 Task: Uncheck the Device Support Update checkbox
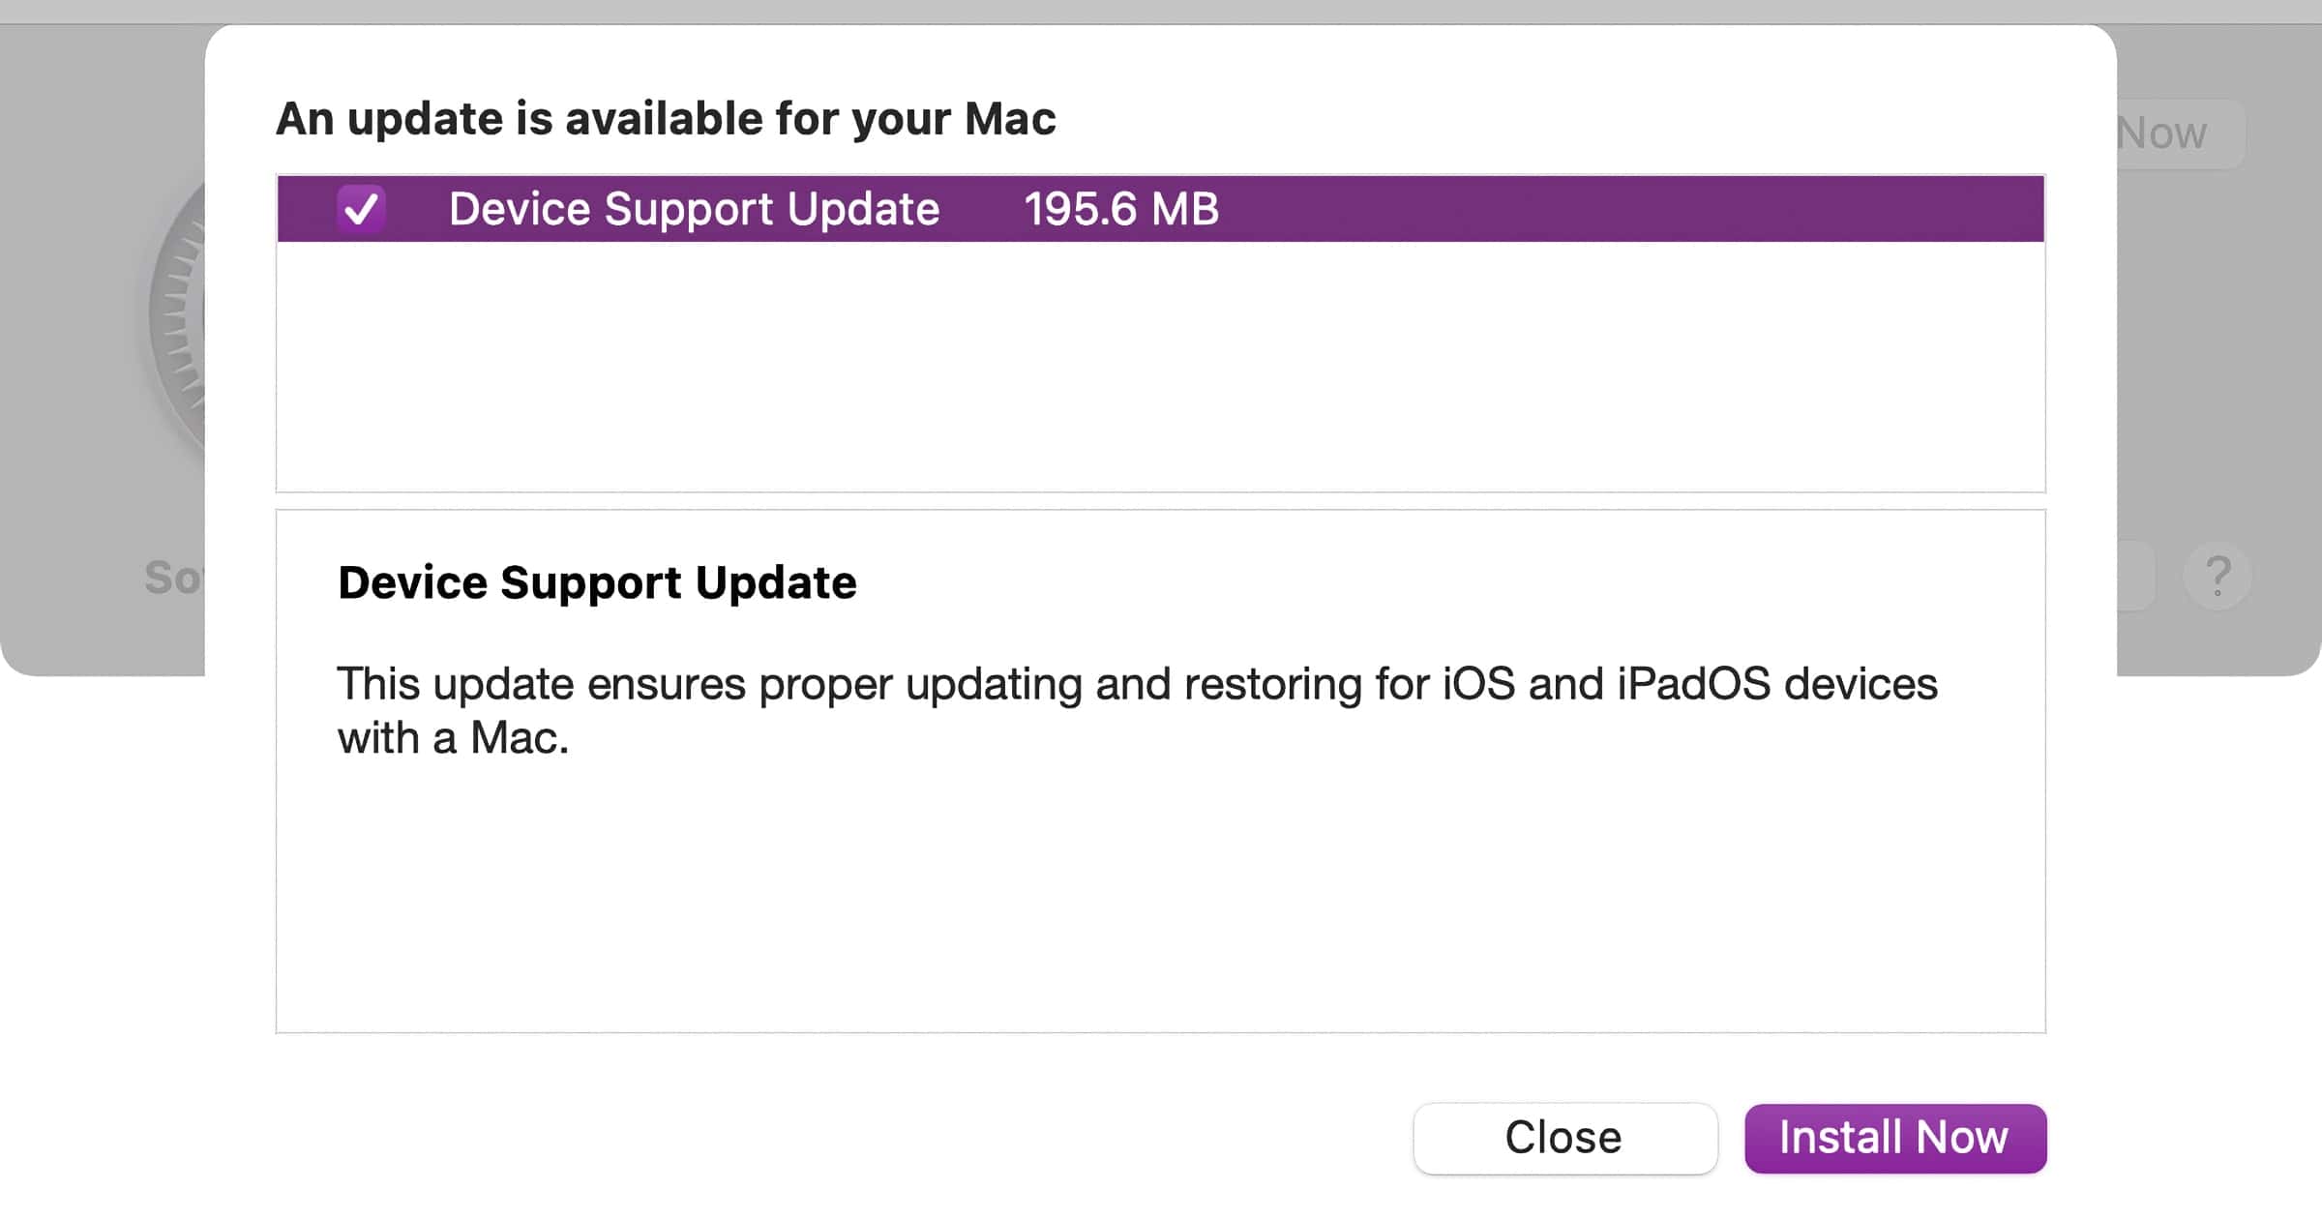click(361, 209)
